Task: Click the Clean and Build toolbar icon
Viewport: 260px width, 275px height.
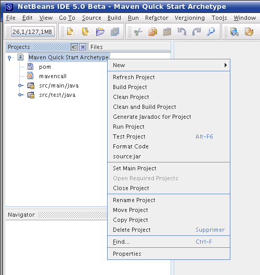Action: (249, 32)
